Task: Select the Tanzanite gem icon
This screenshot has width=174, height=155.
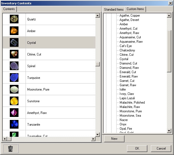Action: [x=14, y=125]
